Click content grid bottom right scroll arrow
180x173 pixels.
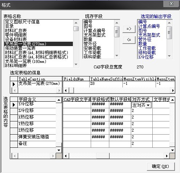coord(167,156)
